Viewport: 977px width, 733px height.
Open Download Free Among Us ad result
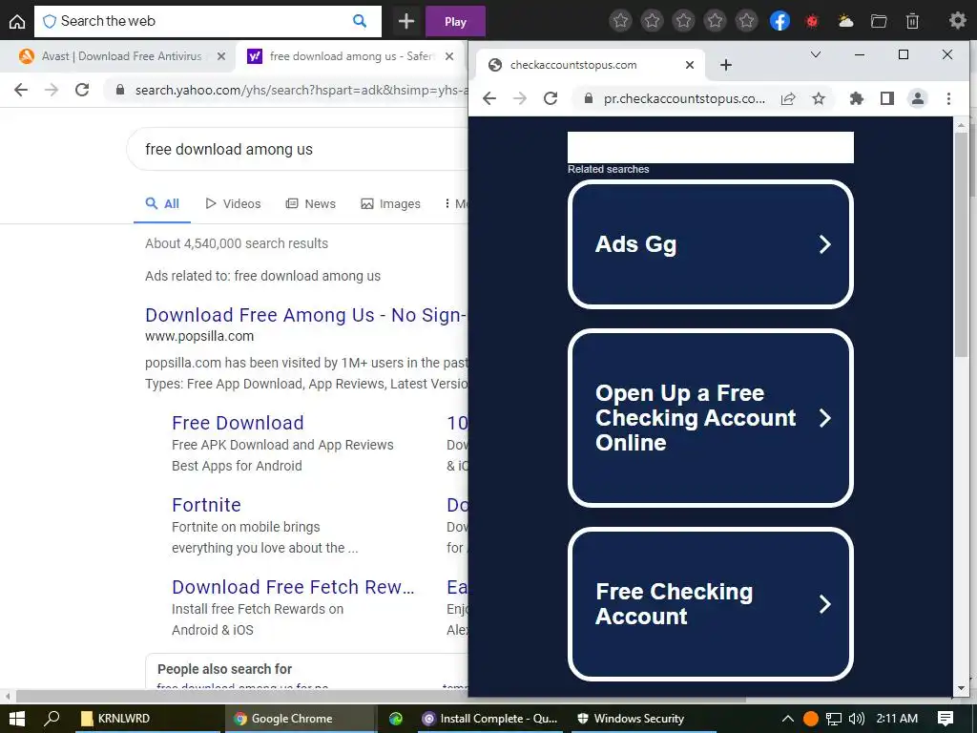pyautogui.click(x=306, y=315)
